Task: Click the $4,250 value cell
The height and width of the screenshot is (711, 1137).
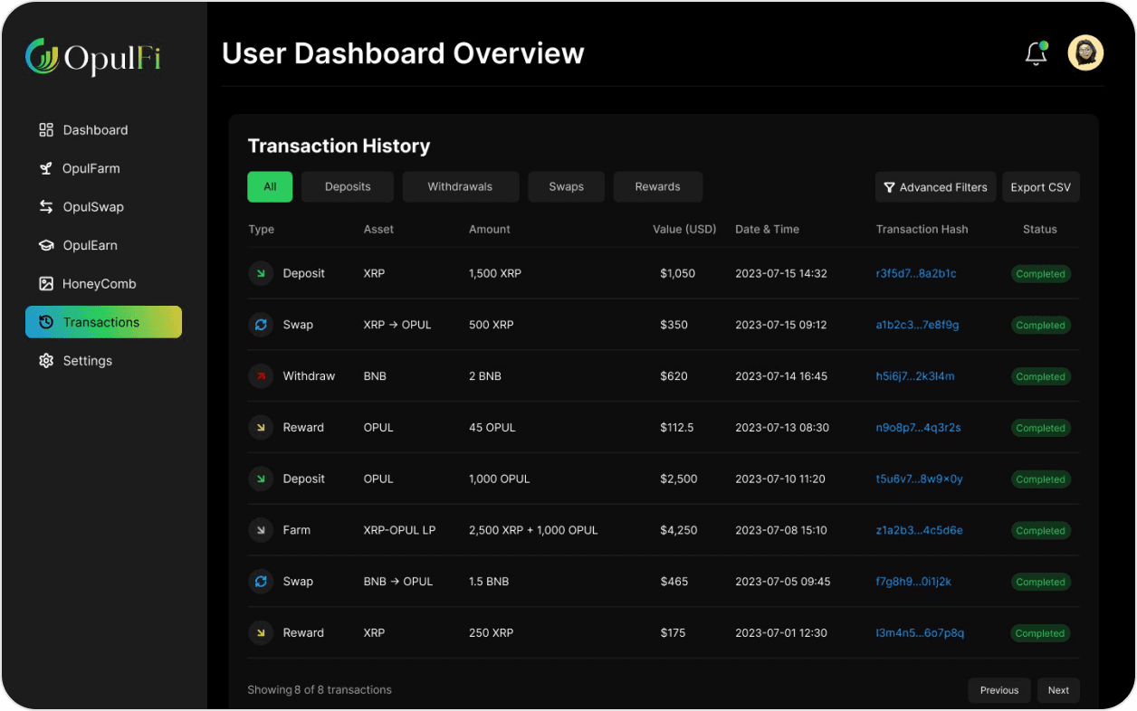Action: coord(679,530)
